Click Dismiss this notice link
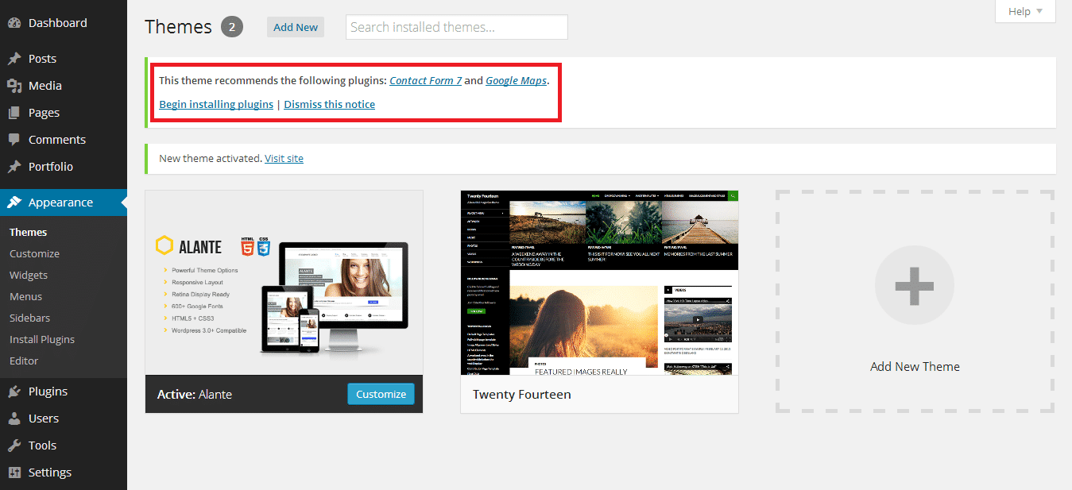Screen dimensions: 1072x490 click(330, 104)
